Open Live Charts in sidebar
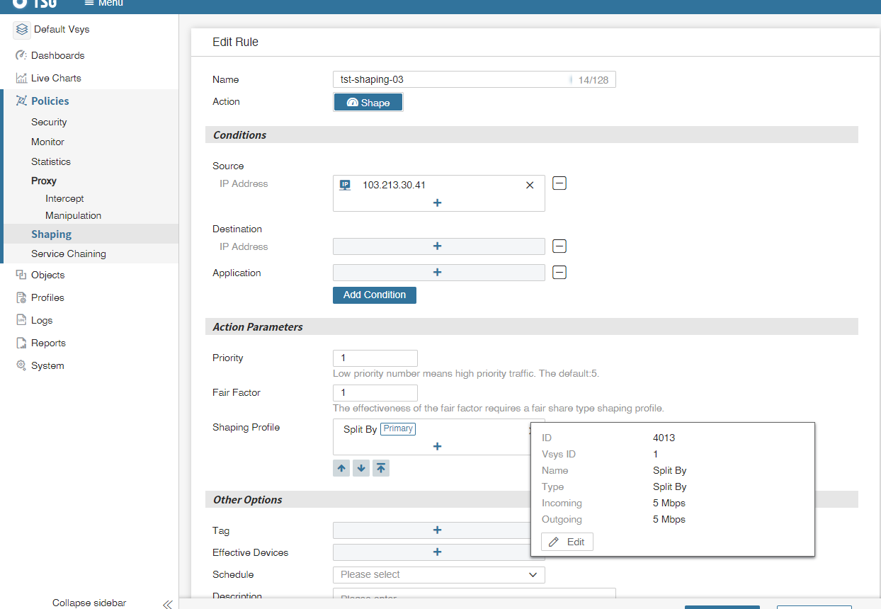This screenshot has height=609, width=881. (x=56, y=78)
